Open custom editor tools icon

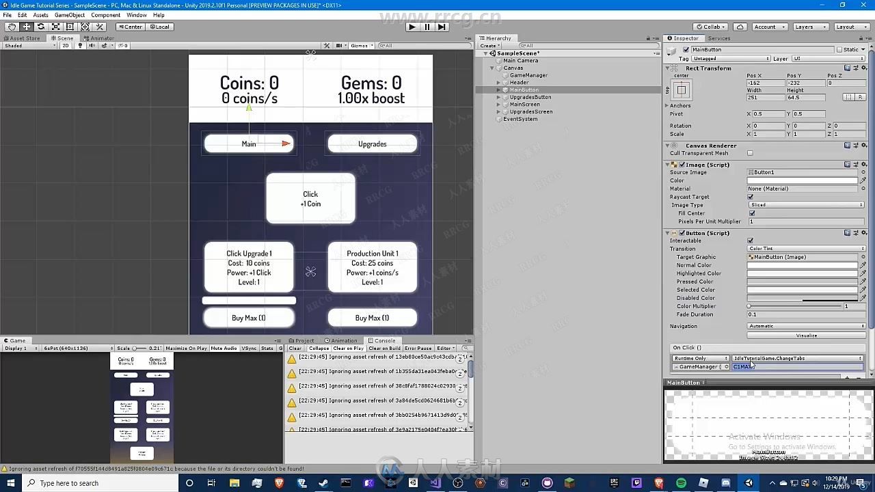click(100, 27)
